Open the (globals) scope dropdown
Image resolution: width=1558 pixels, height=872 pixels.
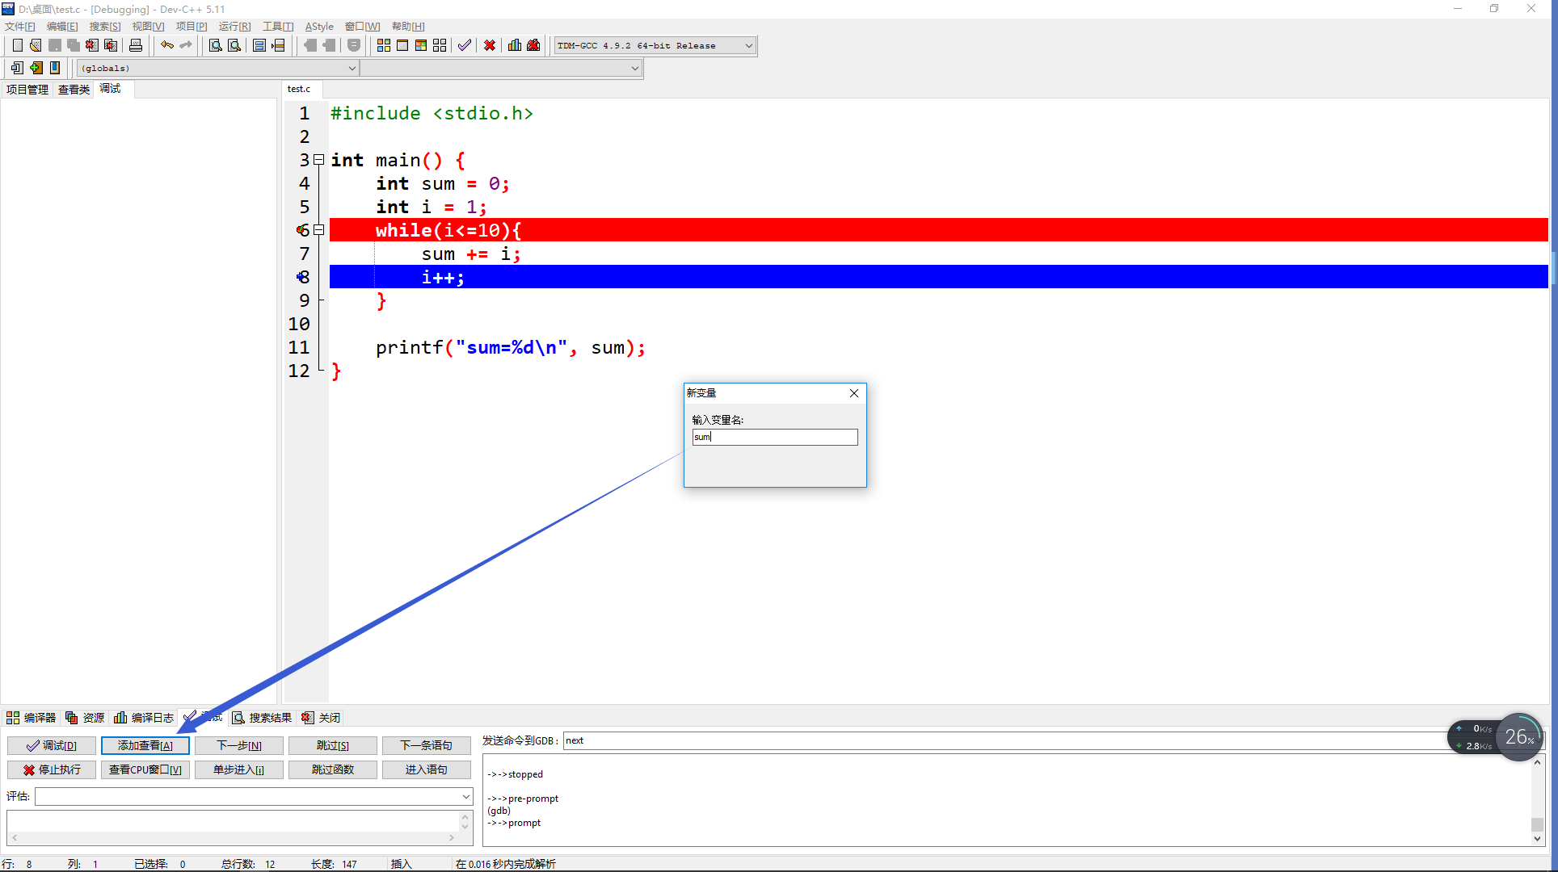point(352,69)
